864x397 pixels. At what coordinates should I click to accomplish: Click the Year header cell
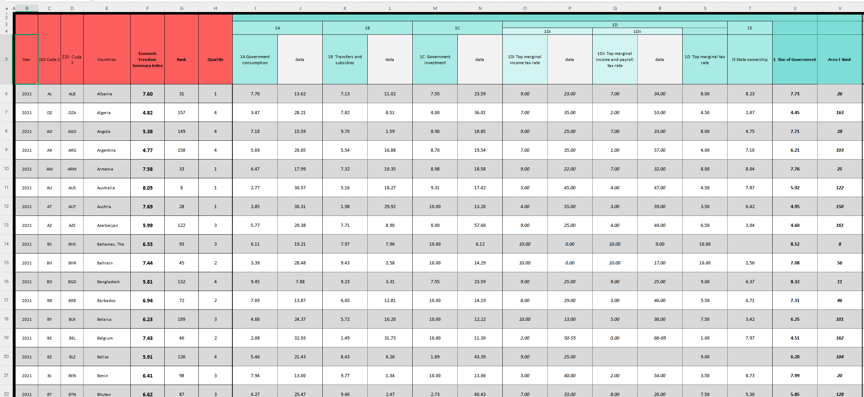click(27, 60)
